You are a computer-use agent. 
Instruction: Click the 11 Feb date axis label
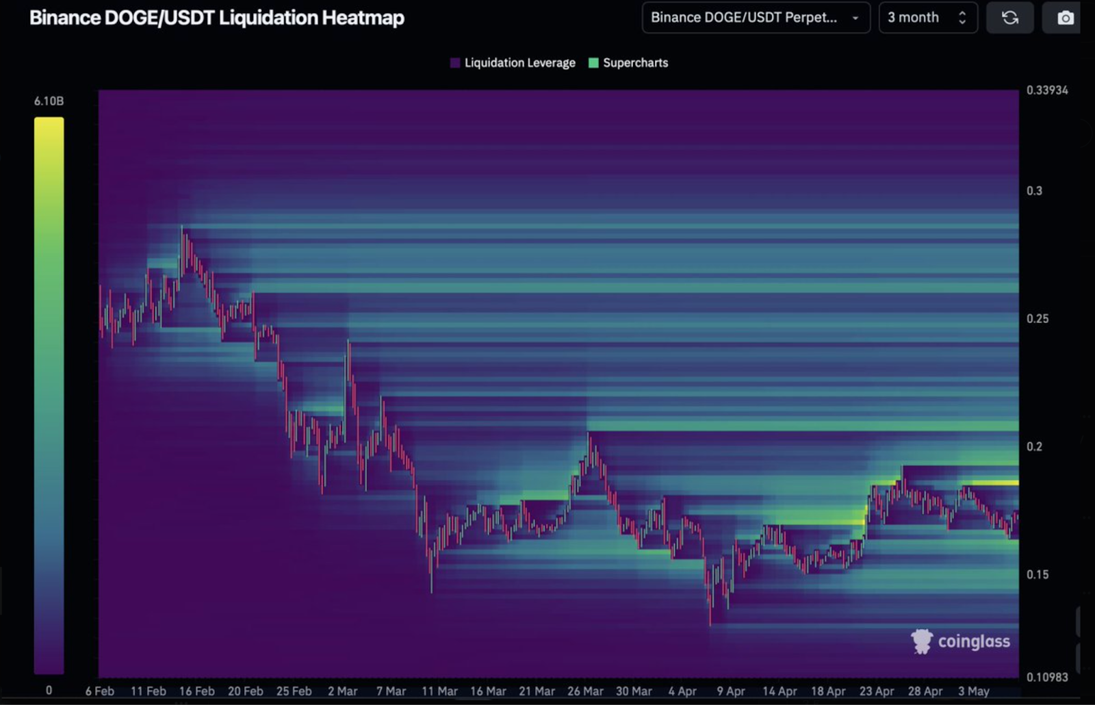click(149, 691)
